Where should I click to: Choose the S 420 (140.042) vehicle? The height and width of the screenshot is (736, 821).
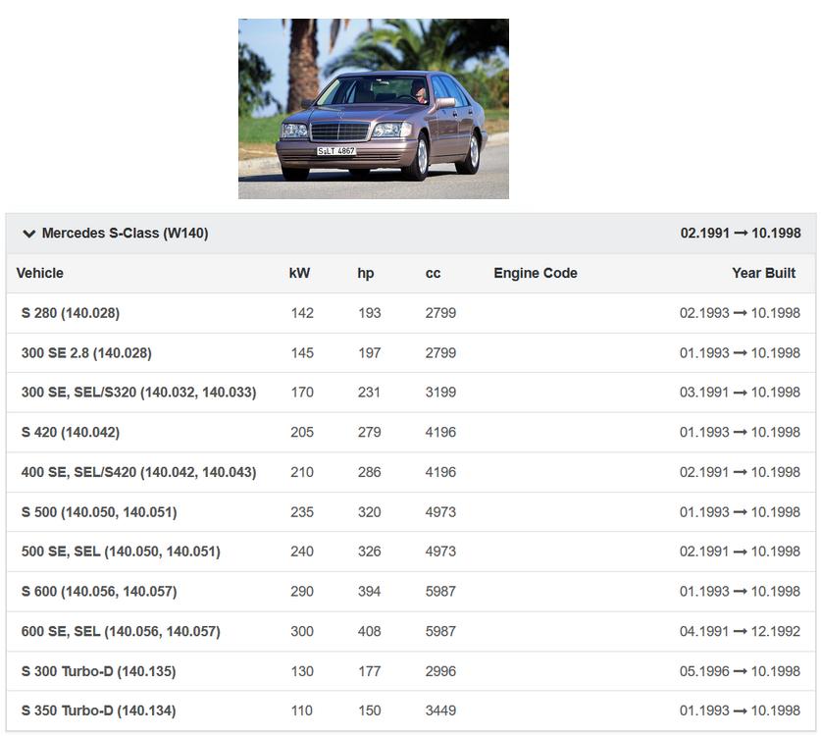click(71, 432)
